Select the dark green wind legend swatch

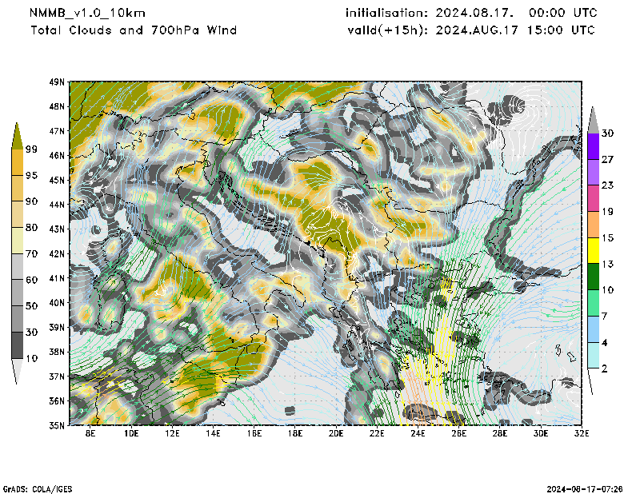(594, 277)
